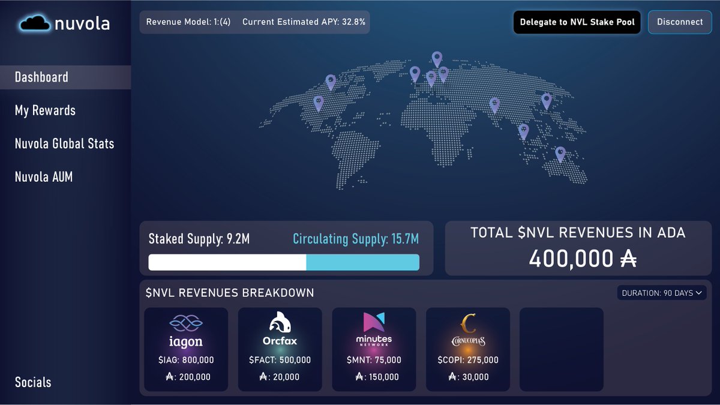Click the $NVL REVENUES BREAKDOWN heading
The width and height of the screenshot is (720, 405).
(x=230, y=293)
